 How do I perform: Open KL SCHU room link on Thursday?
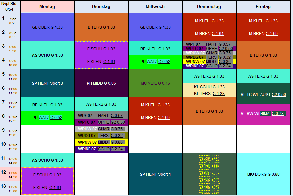point(218,87)
